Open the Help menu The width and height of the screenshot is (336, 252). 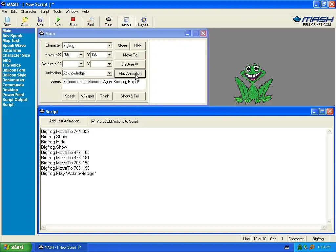pos(85,11)
